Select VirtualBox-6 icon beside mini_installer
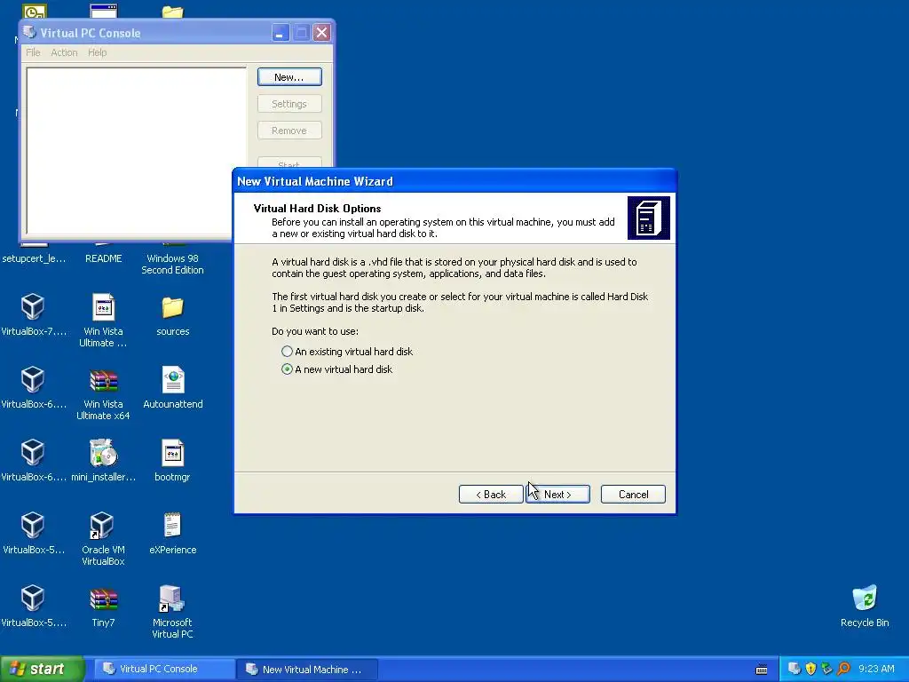Viewport: 909px width, 682px height. point(33,461)
